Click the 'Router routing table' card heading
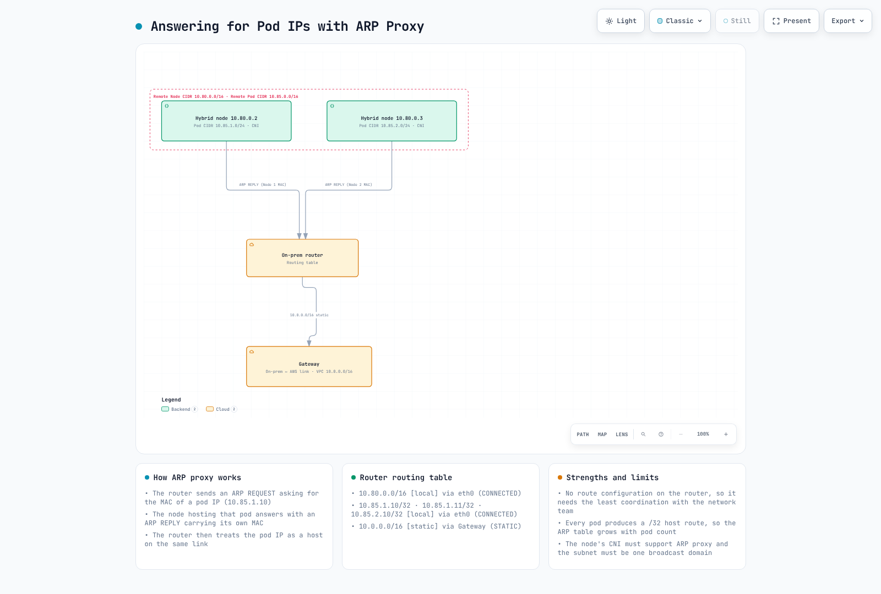The height and width of the screenshot is (594, 881). (x=406, y=477)
